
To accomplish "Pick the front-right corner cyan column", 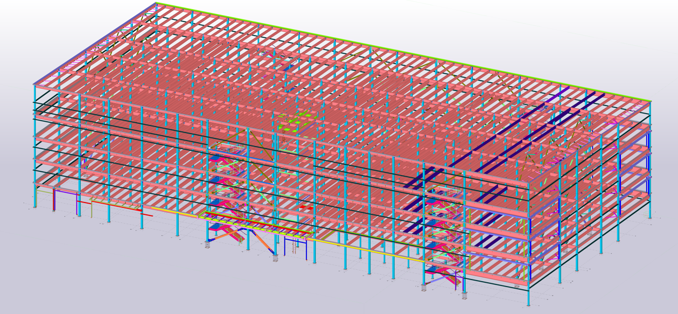I will point(528,269).
